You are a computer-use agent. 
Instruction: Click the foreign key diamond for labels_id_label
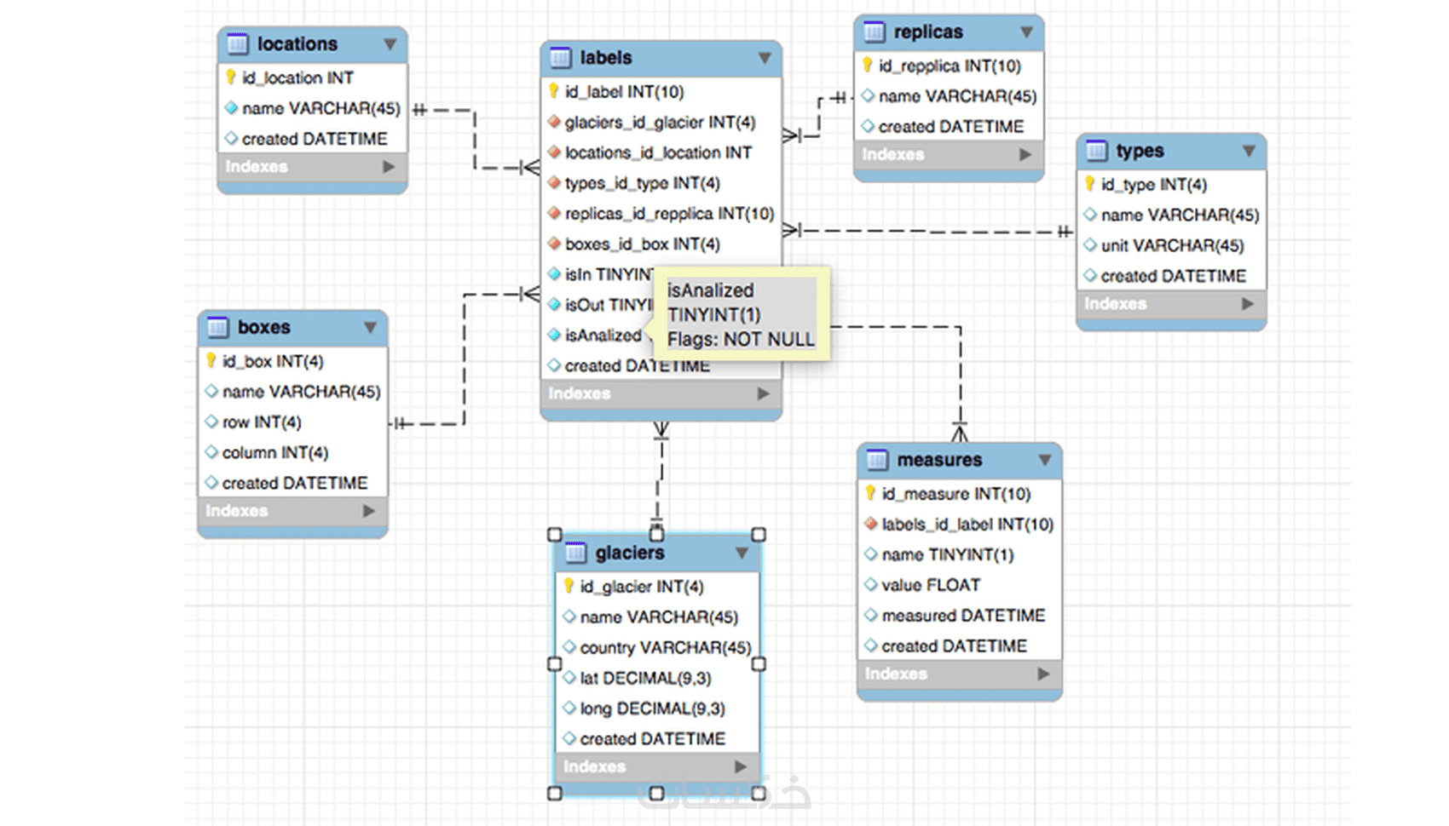pos(871,524)
